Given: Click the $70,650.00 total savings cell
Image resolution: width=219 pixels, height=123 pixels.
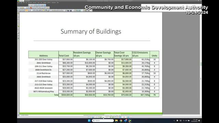Looking at the screenshot, I should 123,95.
